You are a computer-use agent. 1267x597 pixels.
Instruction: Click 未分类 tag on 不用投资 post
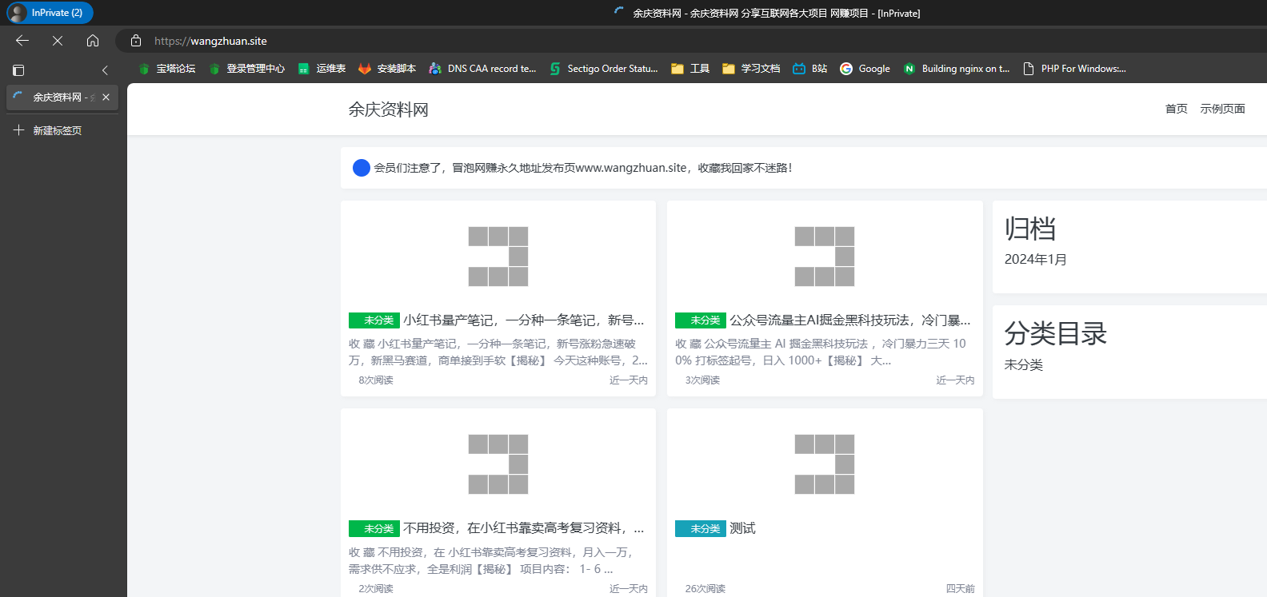coord(374,529)
